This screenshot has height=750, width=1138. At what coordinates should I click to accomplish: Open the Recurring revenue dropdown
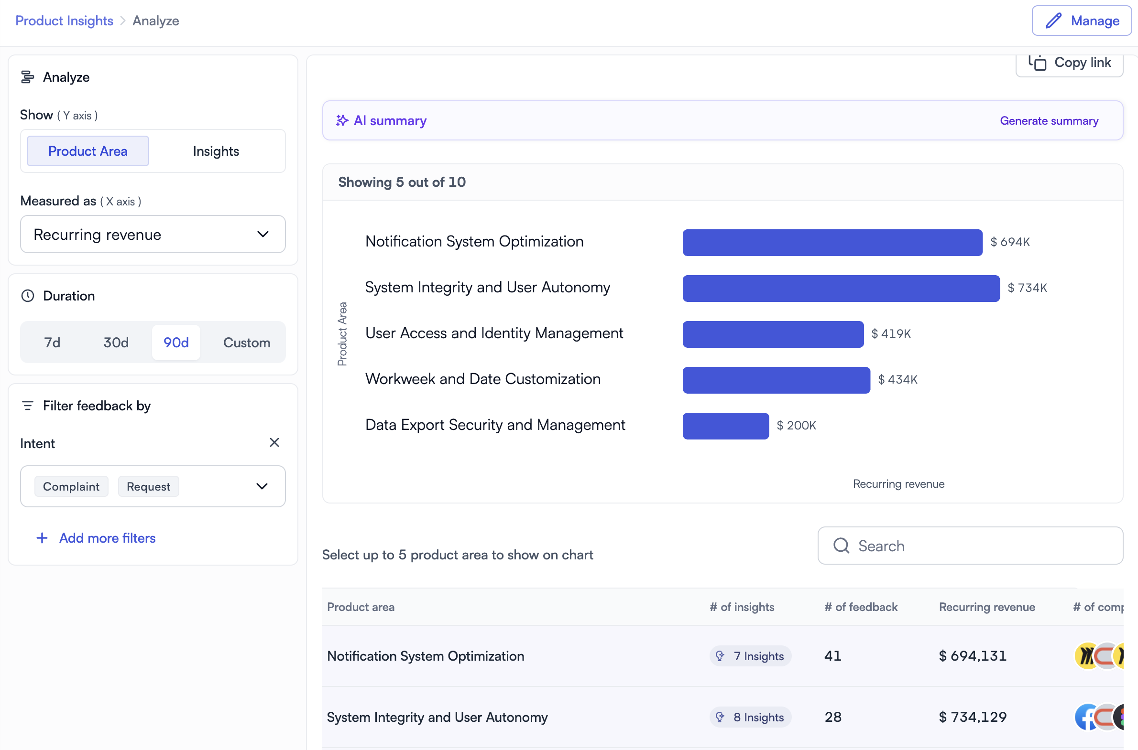click(x=153, y=235)
